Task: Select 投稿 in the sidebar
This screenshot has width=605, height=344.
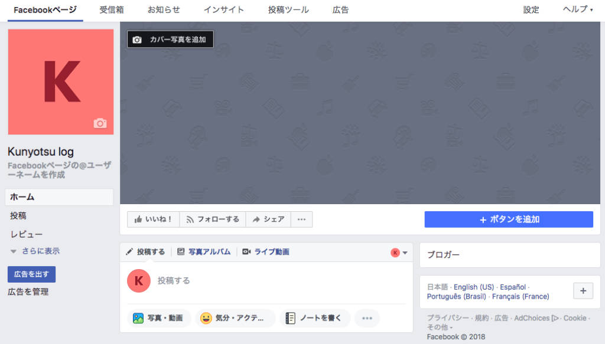Action: (18, 216)
